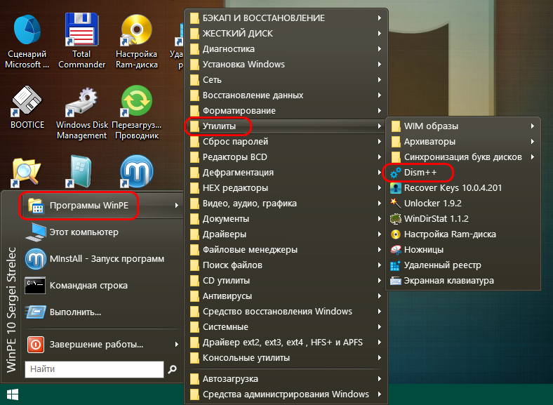This screenshot has width=553, height=405.
Task: Launch Настройка Ram-диска desktop shortcut
Action: point(136,41)
